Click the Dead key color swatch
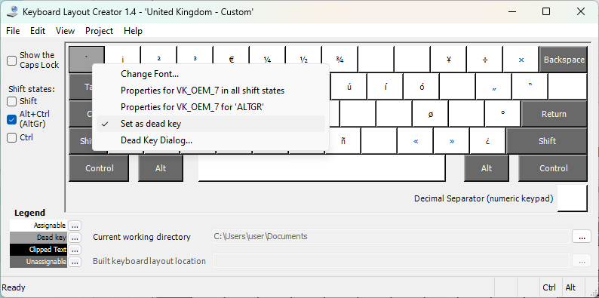This screenshot has height=298, width=599. tap(38, 238)
